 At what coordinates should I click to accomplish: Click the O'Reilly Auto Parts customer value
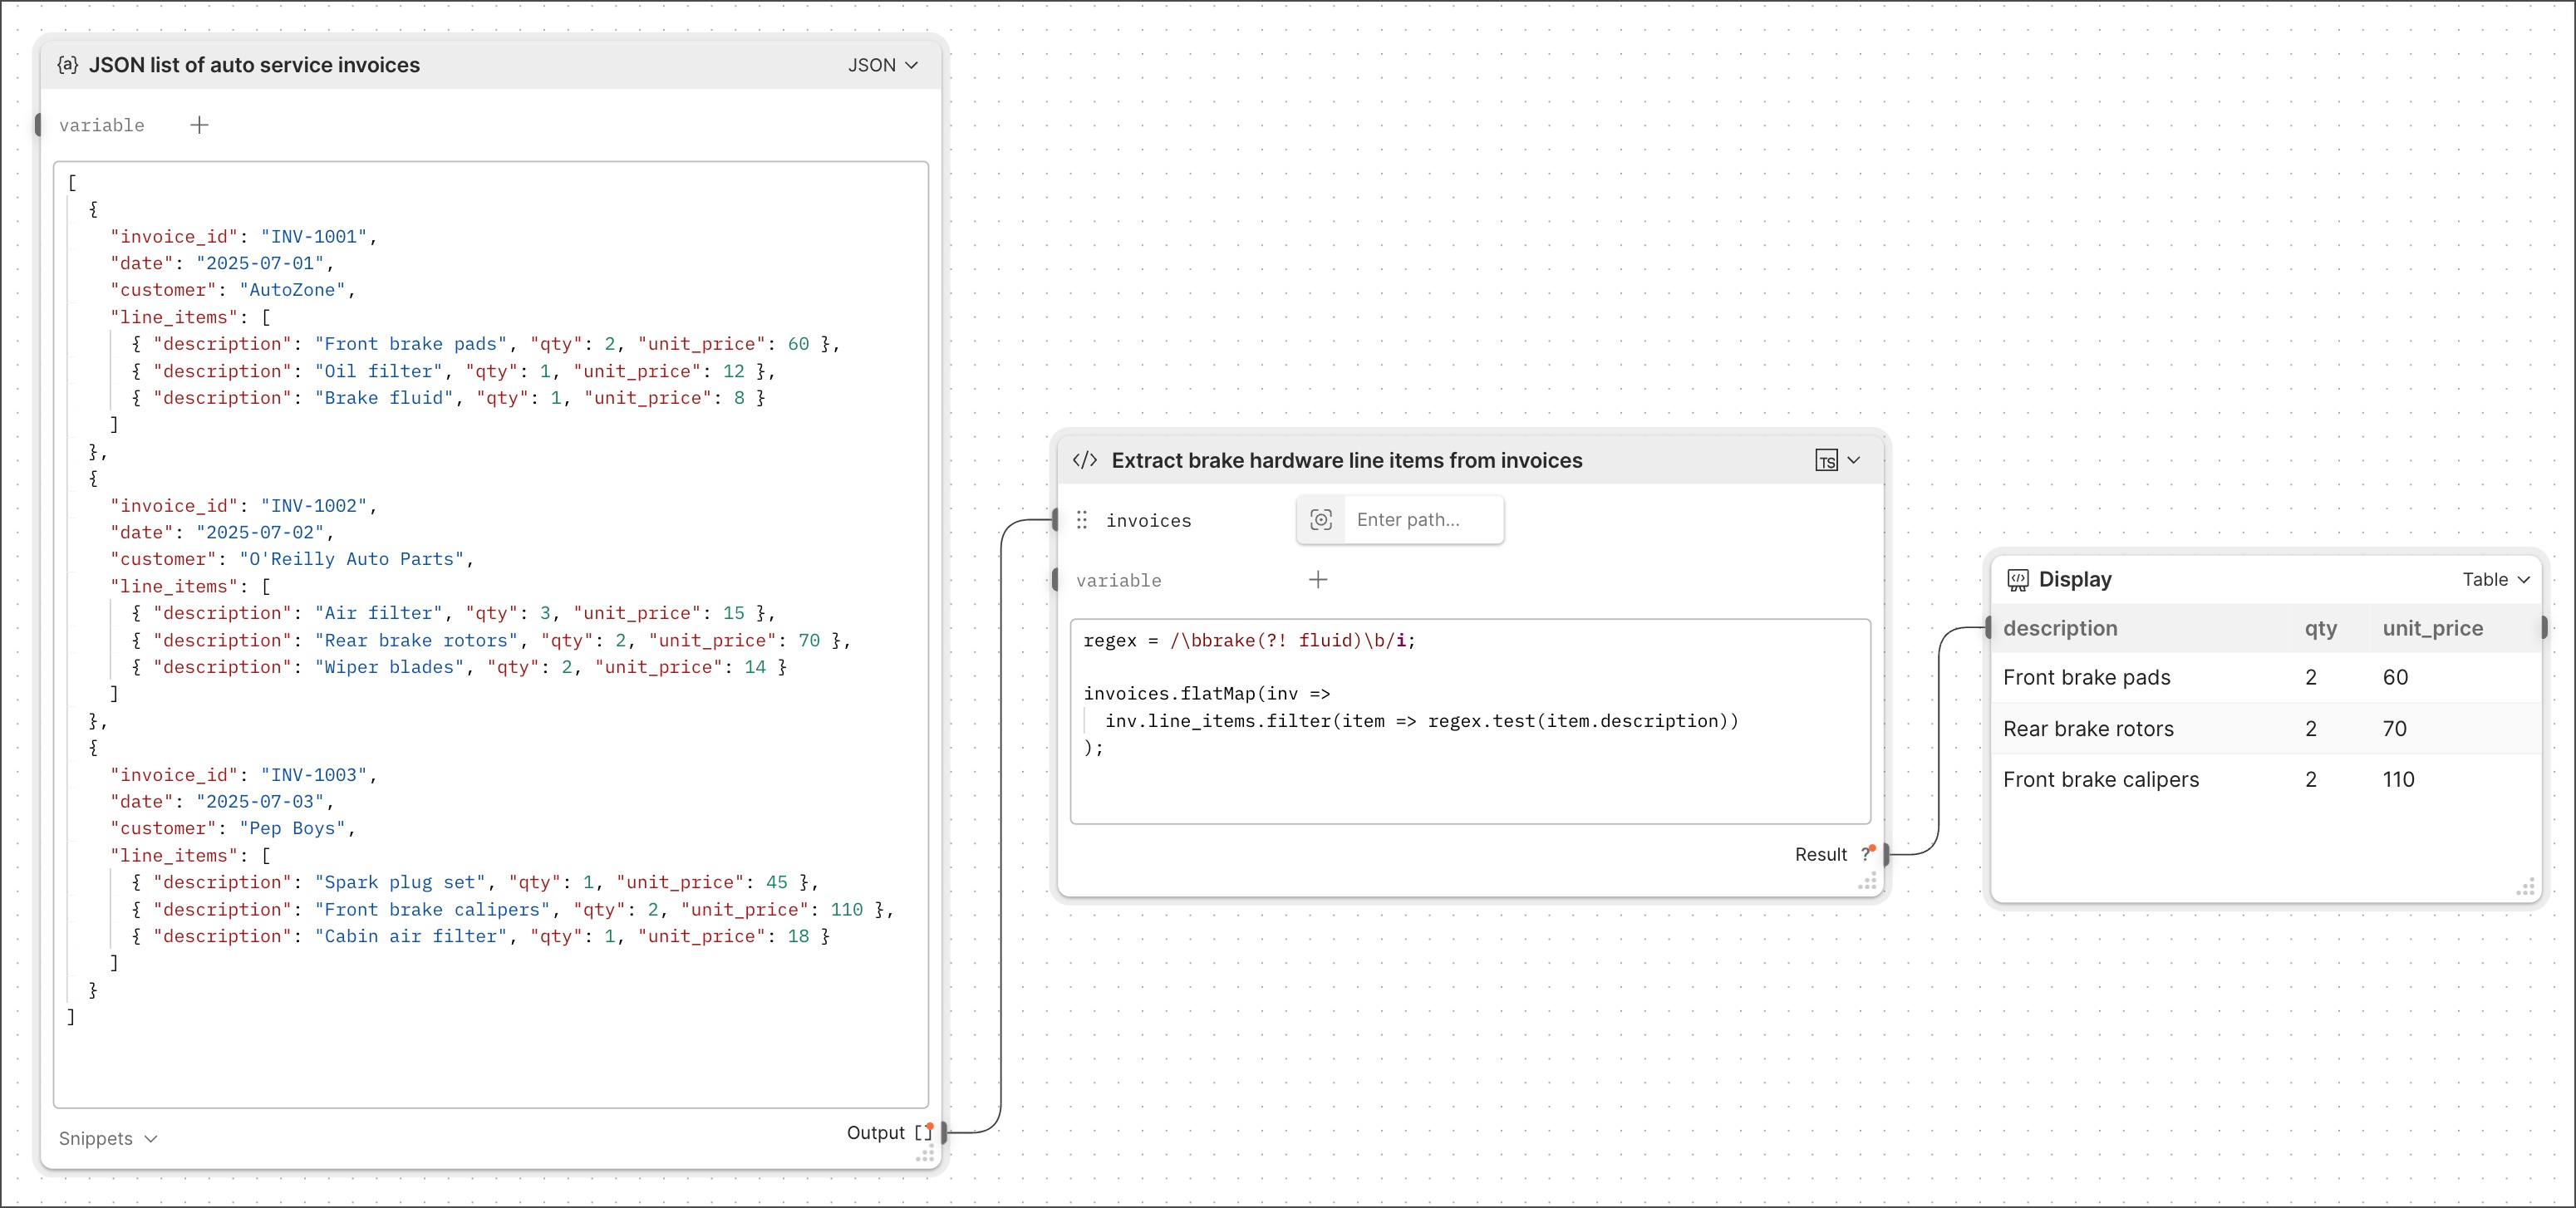point(351,559)
